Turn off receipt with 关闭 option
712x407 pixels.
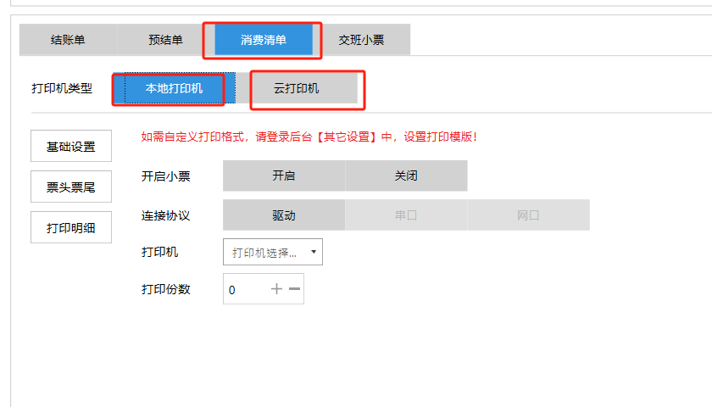[406, 176]
